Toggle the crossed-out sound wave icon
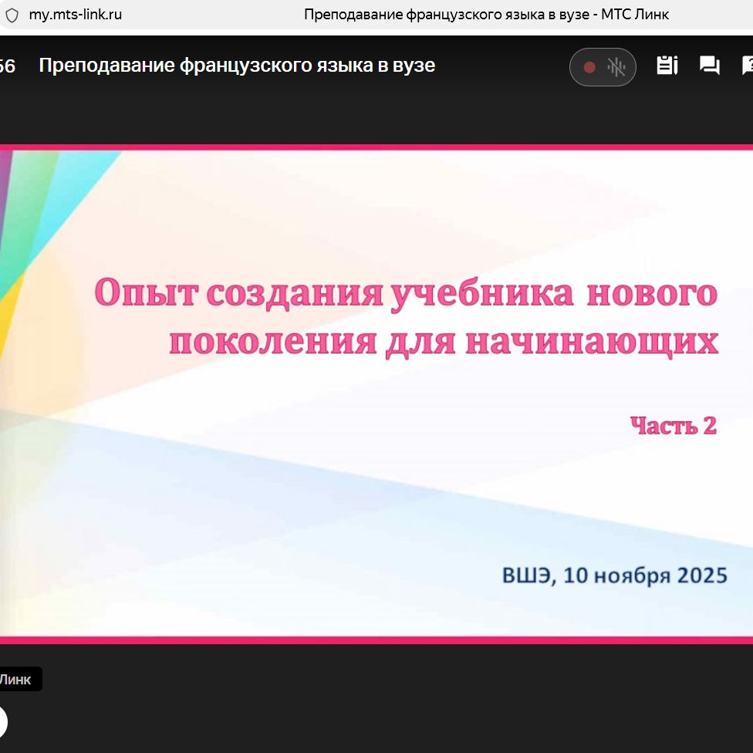The image size is (753, 753). [x=616, y=67]
